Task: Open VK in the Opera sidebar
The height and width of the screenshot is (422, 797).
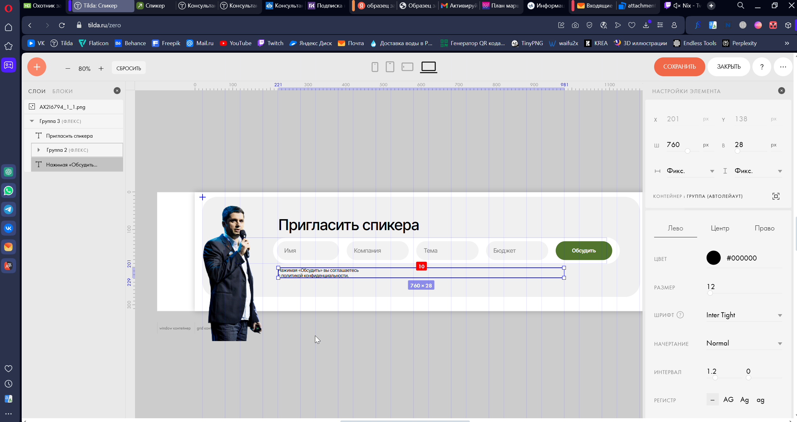Action: [x=8, y=228]
